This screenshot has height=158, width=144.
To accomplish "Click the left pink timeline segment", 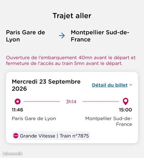I will 42,101.
